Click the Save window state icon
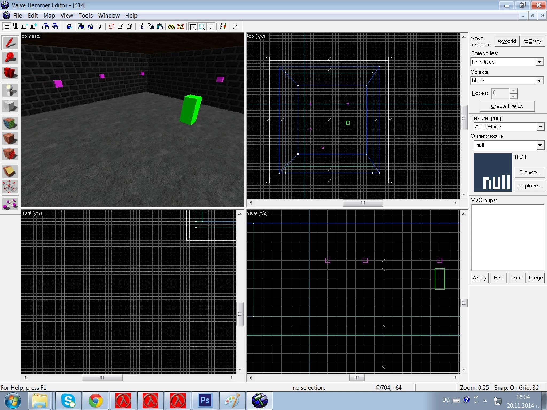Screen dimensions: 547x410 (55, 26)
